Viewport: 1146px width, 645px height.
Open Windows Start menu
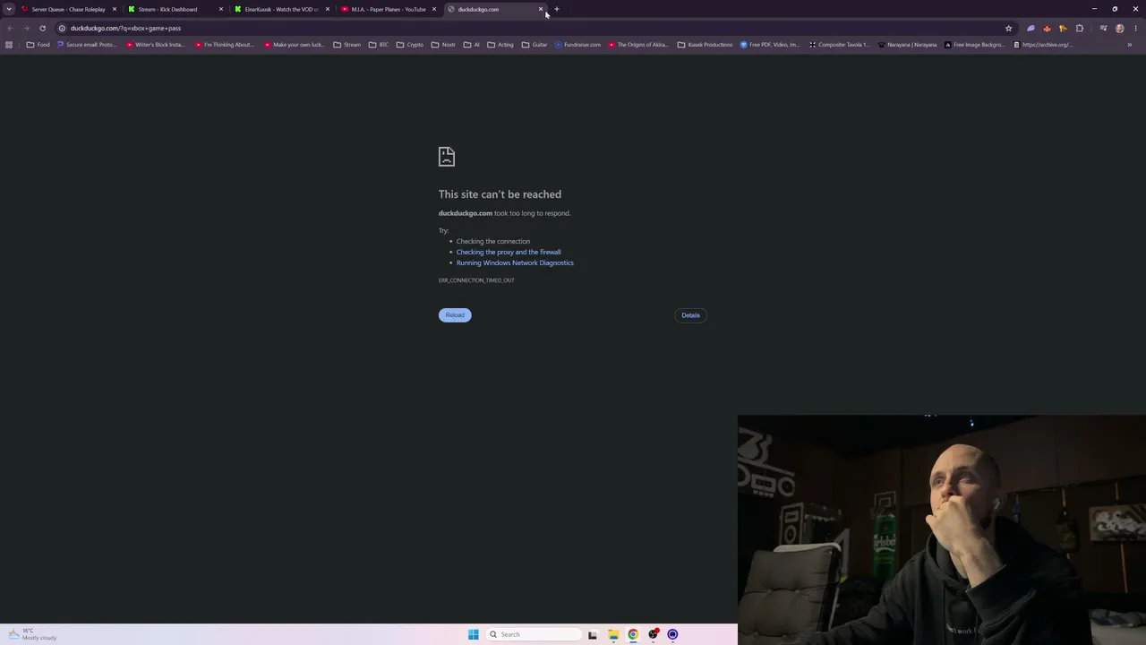[x=473, y=634]
